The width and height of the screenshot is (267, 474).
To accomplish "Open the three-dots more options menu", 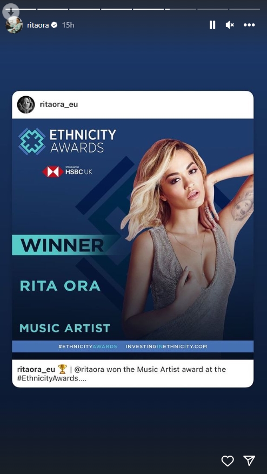I will point(250,25).
